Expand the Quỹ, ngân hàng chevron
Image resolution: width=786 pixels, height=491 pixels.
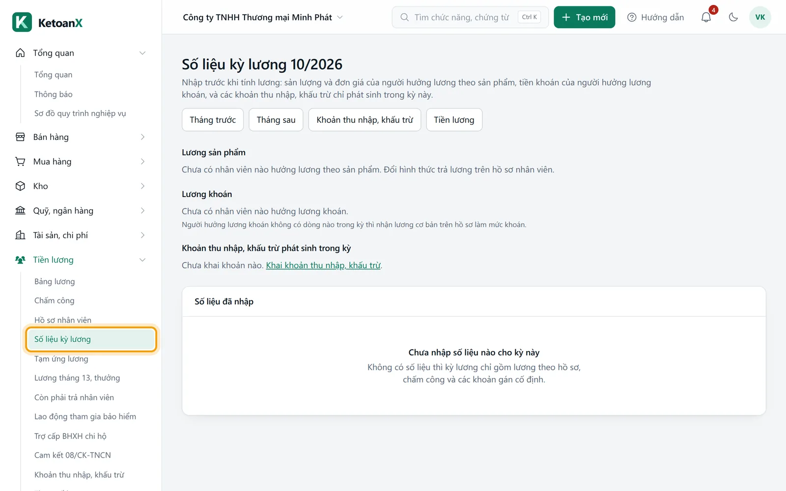click(142, 211)
